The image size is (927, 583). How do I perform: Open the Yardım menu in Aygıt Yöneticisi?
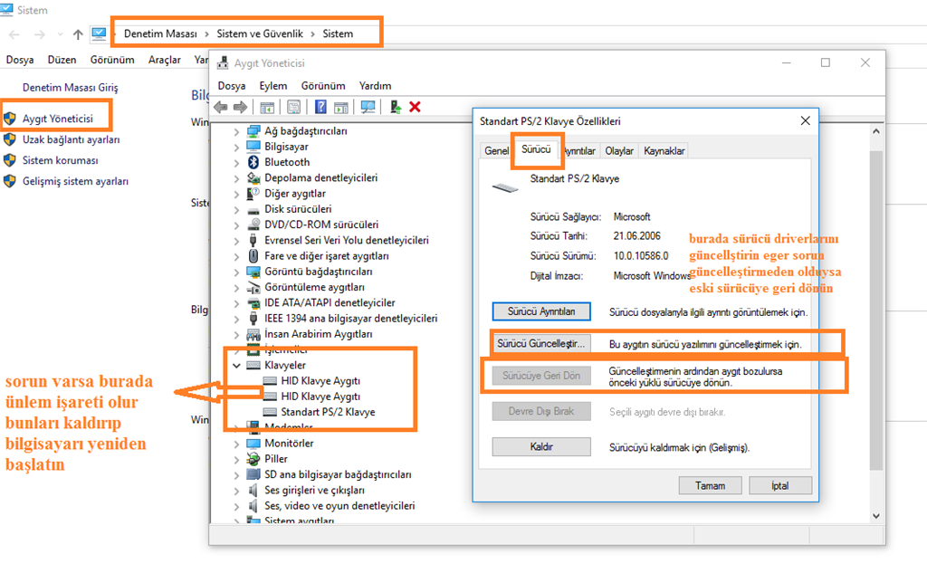(375, 86)
